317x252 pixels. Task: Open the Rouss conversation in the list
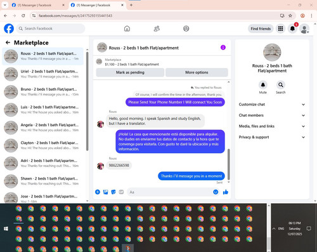point(43,56)
